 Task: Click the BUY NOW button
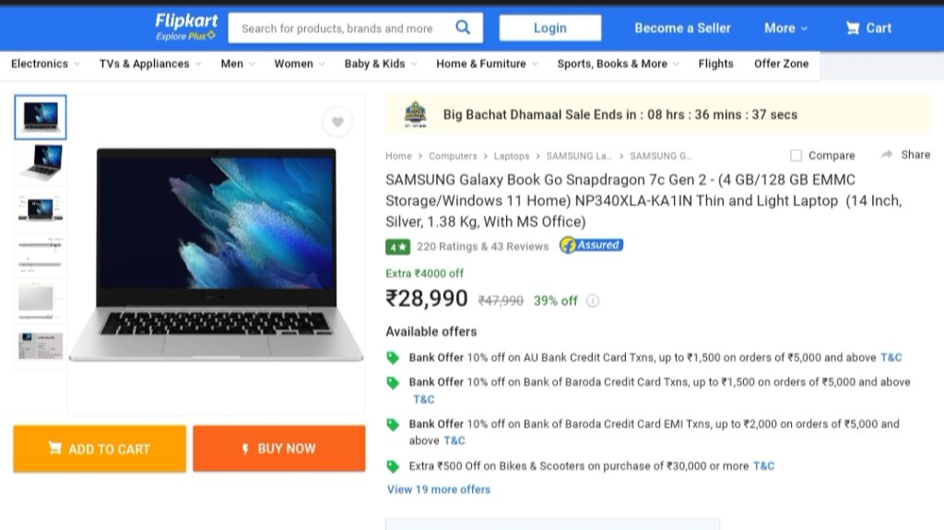click(278, 449)
